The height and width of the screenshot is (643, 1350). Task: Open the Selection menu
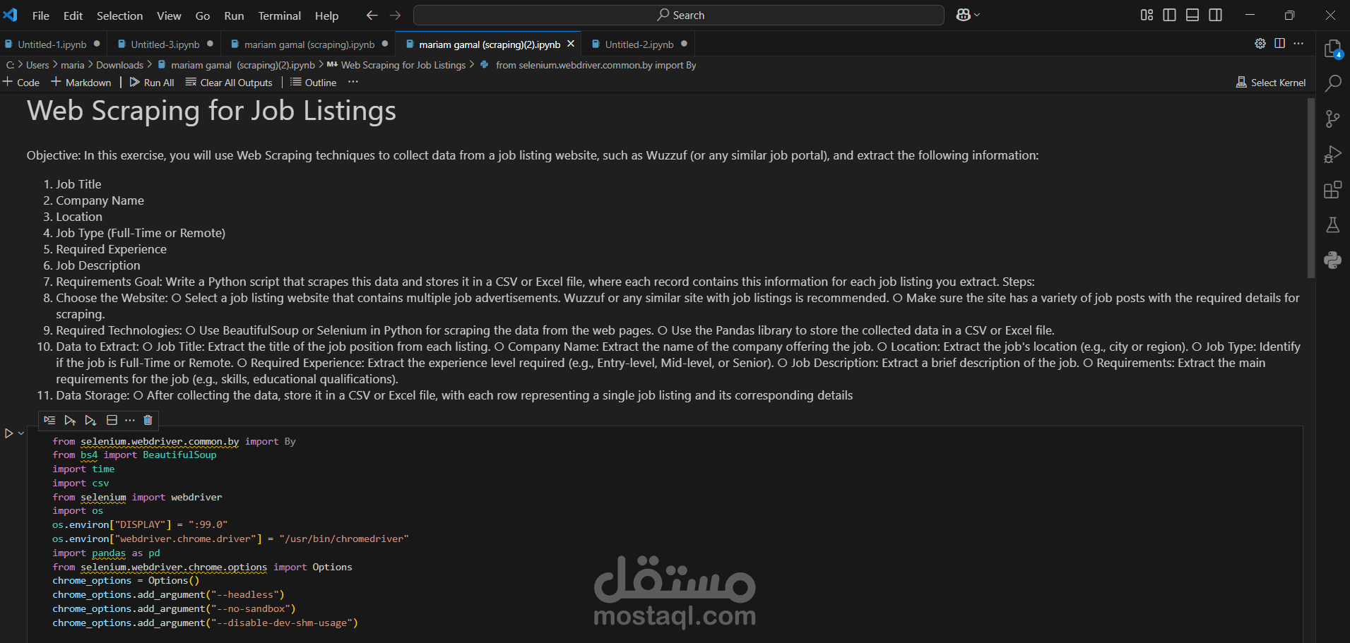tap(119, 16)
